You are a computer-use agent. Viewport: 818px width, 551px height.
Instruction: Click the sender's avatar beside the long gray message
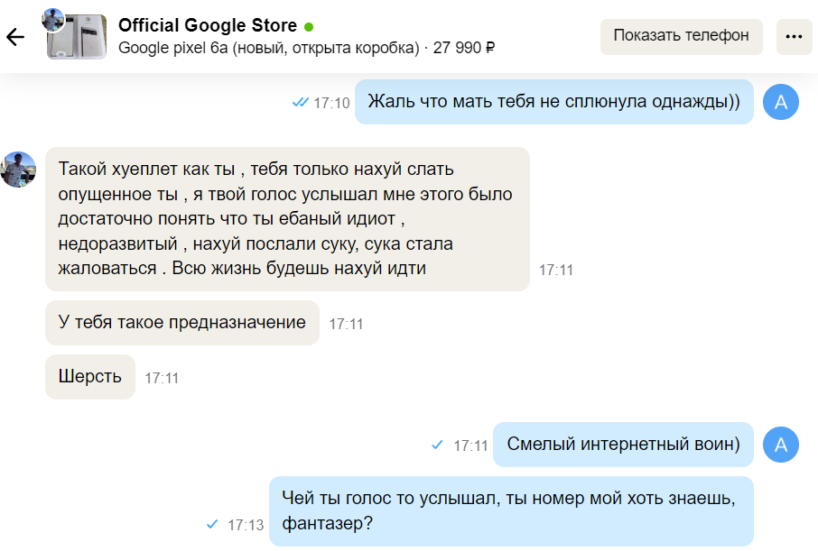click(x=18, y=170)
